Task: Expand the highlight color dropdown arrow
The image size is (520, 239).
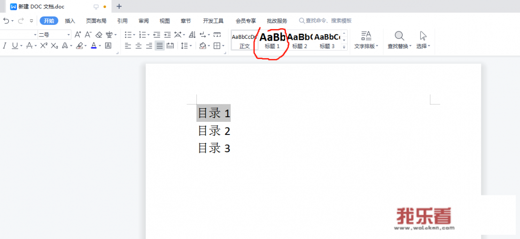Action: (85, 45)
